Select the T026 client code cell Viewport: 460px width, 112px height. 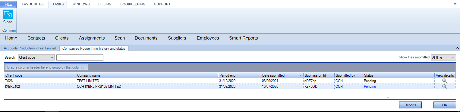click(x=40, y=81)
